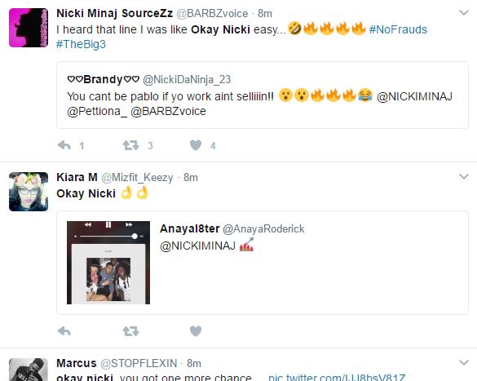The image size is (477, 381).
Task: Open Marcus's profile avatar
Action: [x=29, y=370]
